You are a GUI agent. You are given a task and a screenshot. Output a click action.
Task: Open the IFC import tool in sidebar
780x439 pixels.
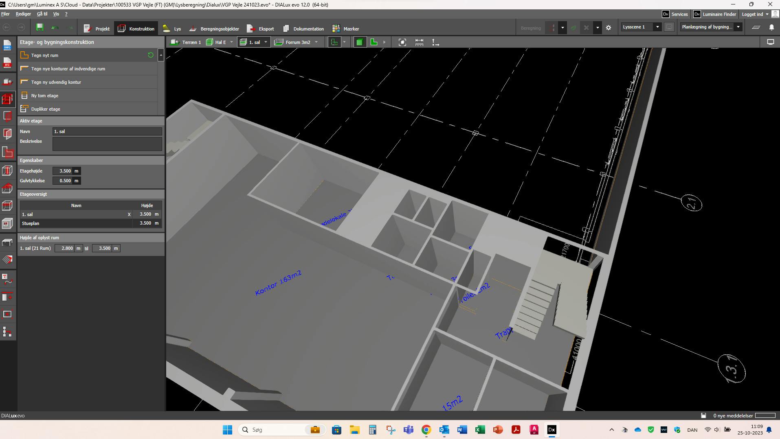(7, 63)
